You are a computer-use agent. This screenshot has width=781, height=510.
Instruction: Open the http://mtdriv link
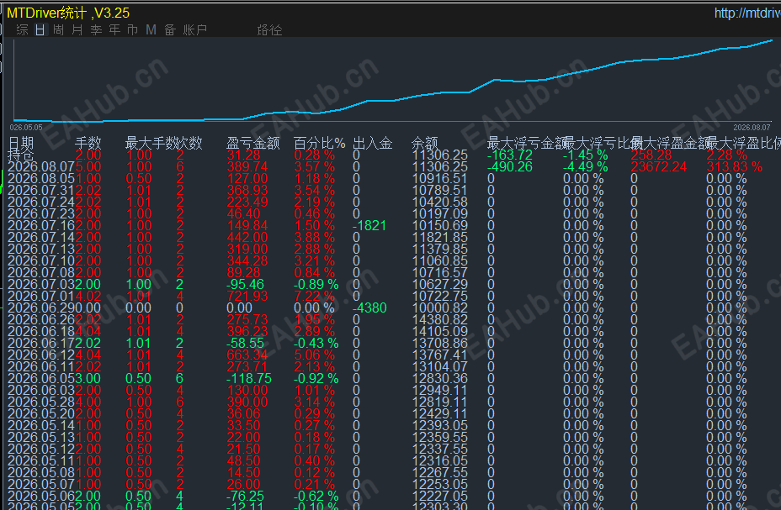pos(747,13)
